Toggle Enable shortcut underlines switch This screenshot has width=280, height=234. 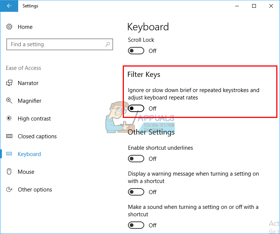pos(136,159)
